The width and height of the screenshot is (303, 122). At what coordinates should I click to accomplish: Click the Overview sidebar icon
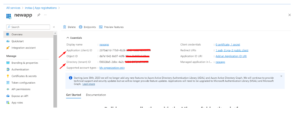click(x=8, y=34)
